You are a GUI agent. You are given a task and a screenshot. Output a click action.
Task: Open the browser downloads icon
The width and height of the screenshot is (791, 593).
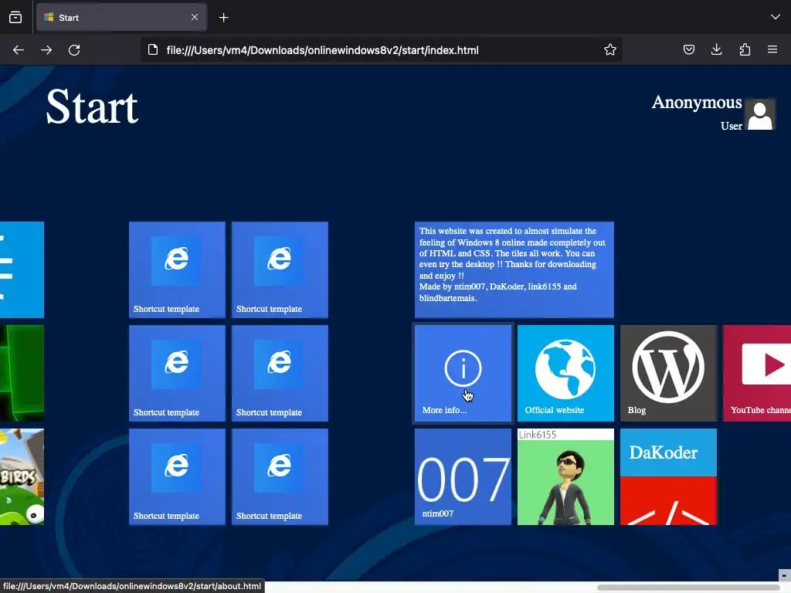coord(716,49)
